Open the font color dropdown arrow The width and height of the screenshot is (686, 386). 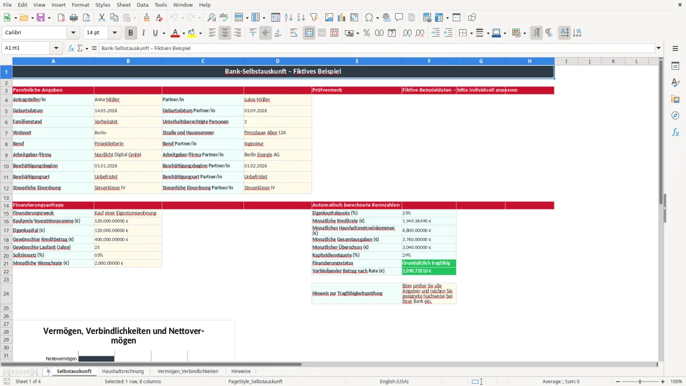point(184,33)
